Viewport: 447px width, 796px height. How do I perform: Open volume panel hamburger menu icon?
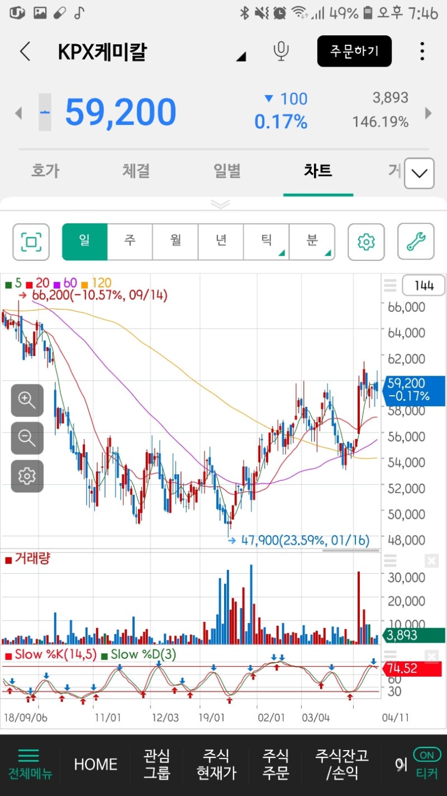tap(390, 560)
